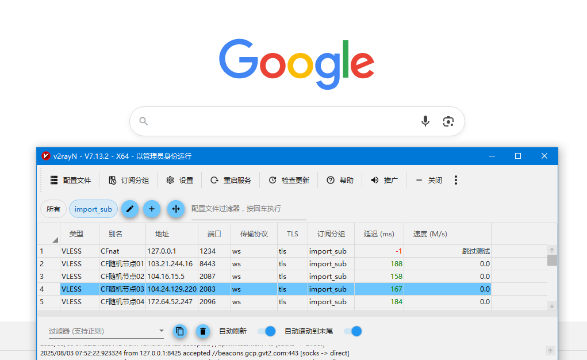Sort by the TLS column header
The height and width of the screenshot is (360, 587).
click(293, 233)
